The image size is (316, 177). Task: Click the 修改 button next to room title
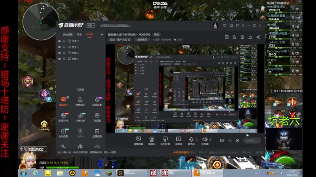click(x=156, y=35)
